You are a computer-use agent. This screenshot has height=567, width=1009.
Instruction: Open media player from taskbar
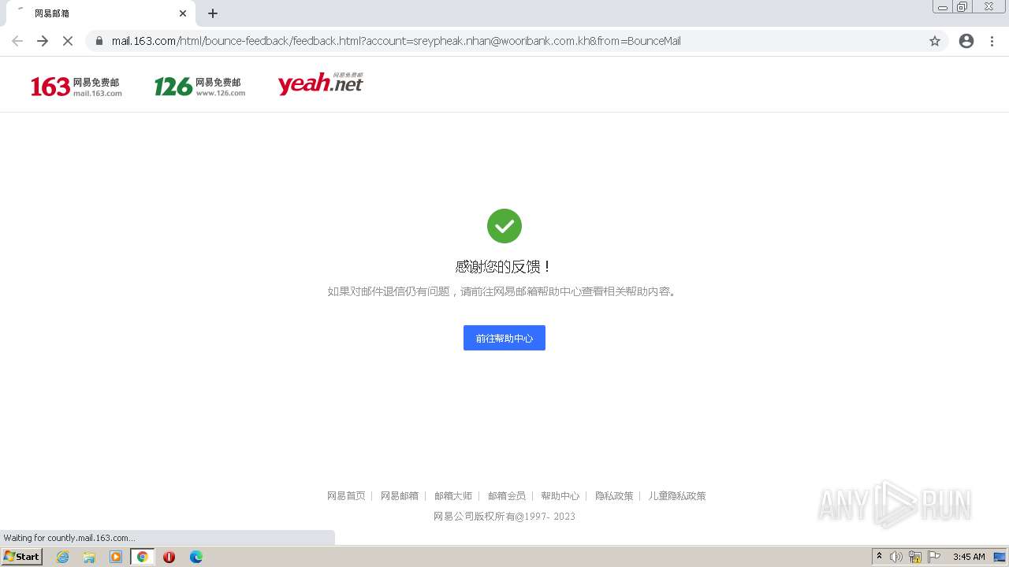click(116, 557)
